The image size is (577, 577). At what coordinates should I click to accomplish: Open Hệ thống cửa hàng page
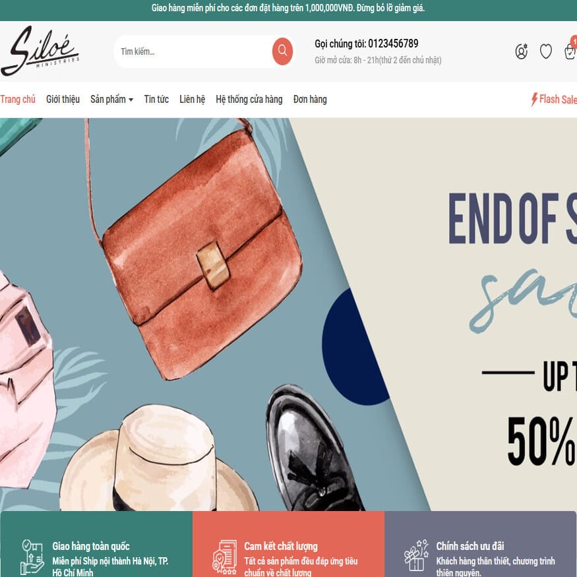(x=249, y=100)
